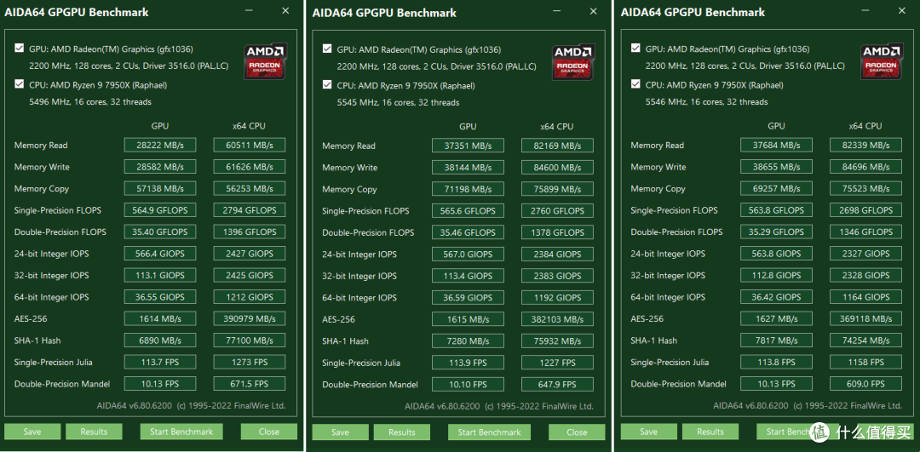The height and width of the screenshot is (452, 920).
Task: Click GPU Memory Copy value "71198 MB/s"
Action: pos(469,189)
